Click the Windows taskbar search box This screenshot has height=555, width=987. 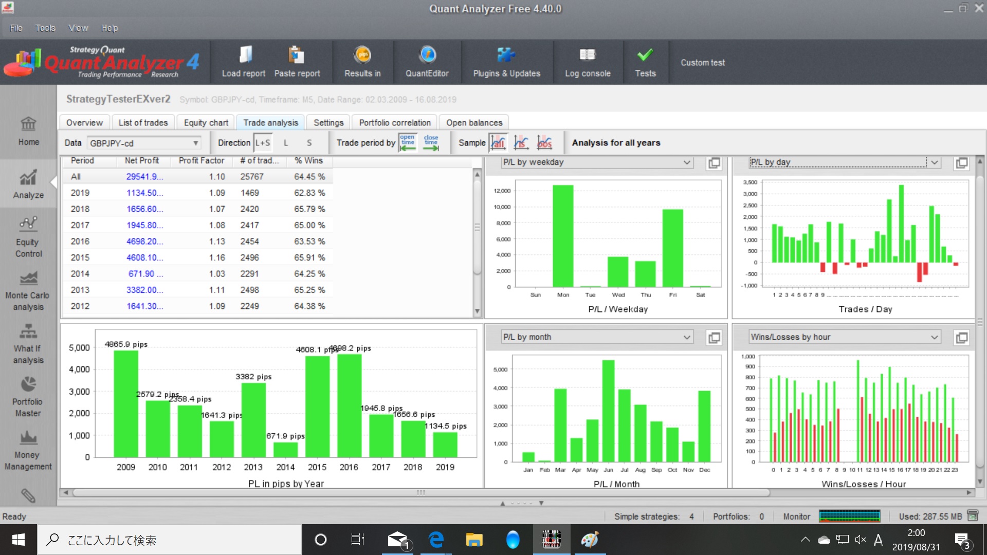(170, 540)
